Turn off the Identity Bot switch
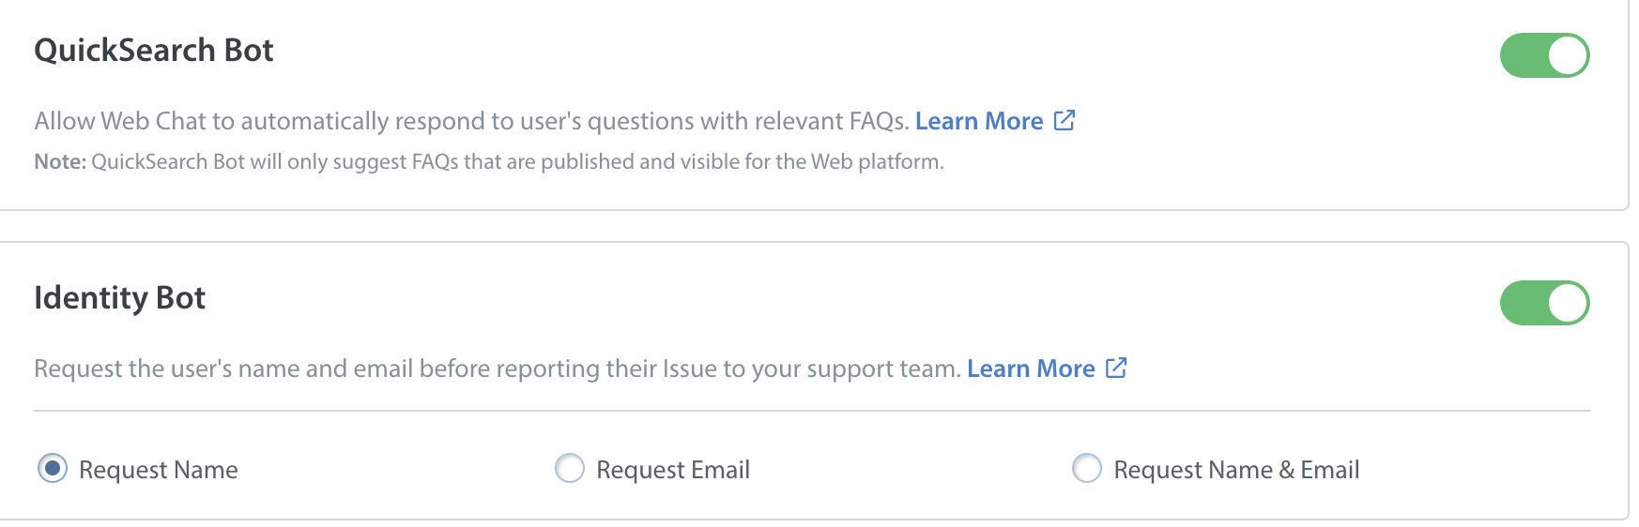This screenshot has height=527, width=1639. [x=1544, y=303]
